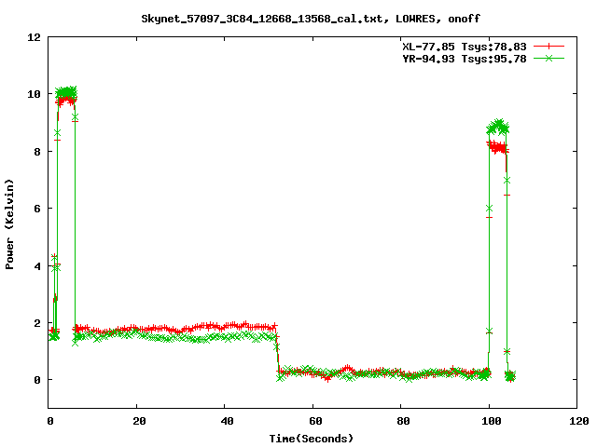Click x-axis tick label '40'

pos(227,421)
